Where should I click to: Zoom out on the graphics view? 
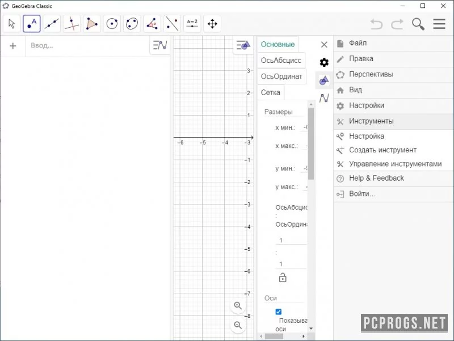pyautogui.click(x=238, y=325)
